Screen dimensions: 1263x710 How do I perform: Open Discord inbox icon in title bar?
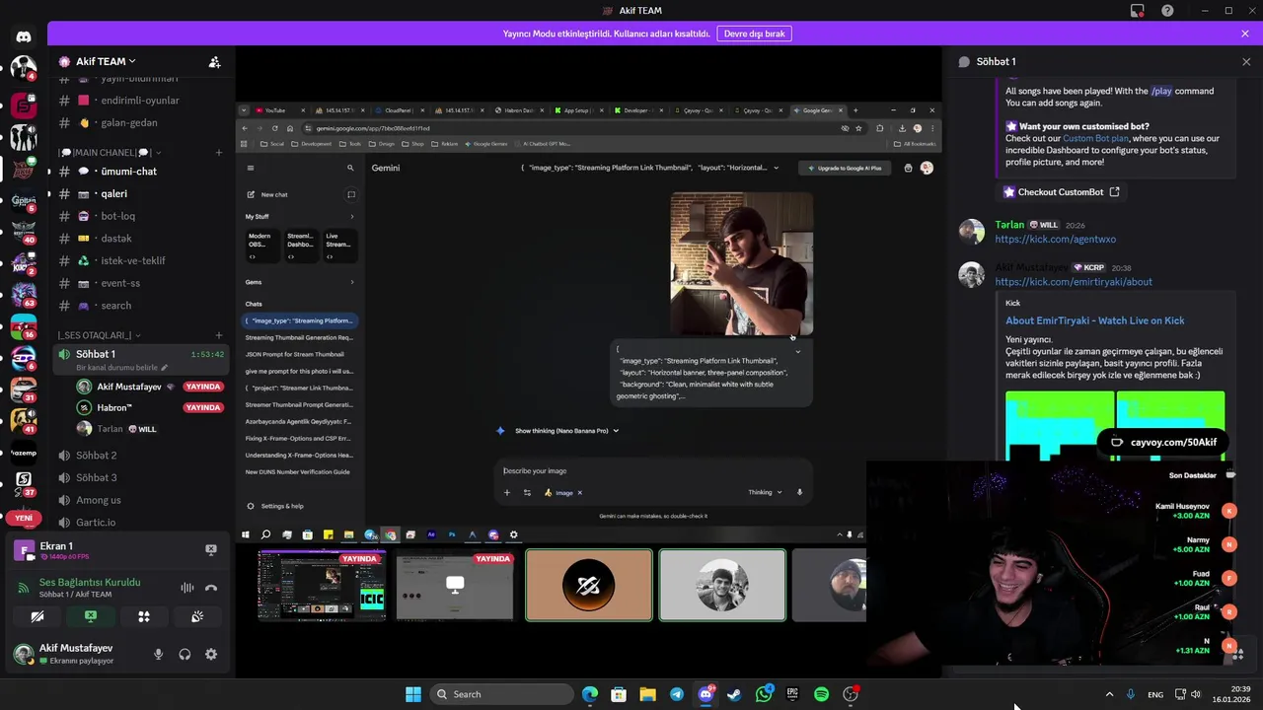(1138, 11)
